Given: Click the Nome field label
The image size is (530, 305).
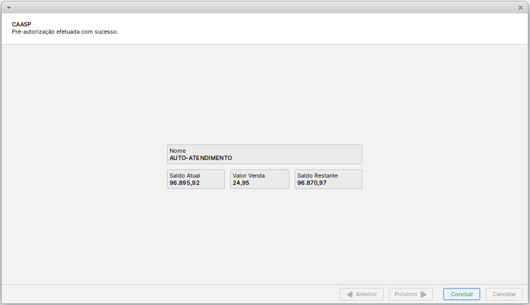Looking at the screenshot, I should pos(177,151).
